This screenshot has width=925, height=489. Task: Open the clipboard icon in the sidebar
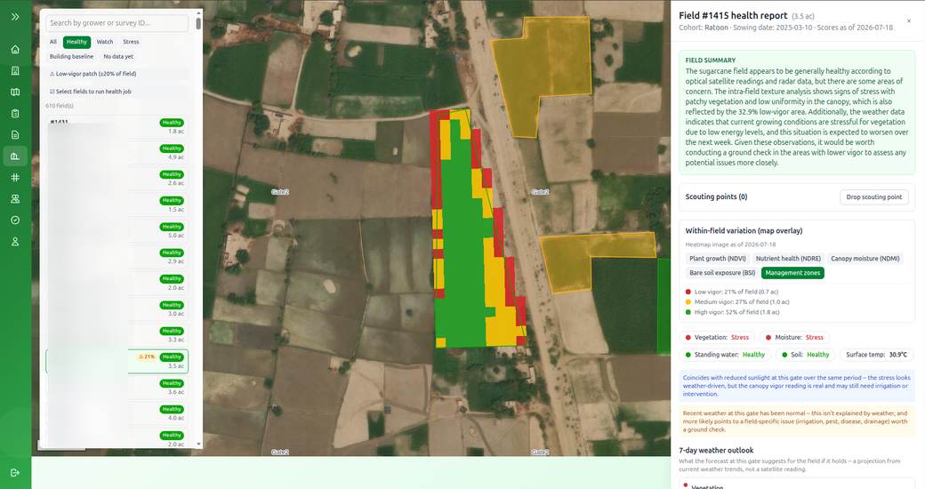[x=15, y=113]
